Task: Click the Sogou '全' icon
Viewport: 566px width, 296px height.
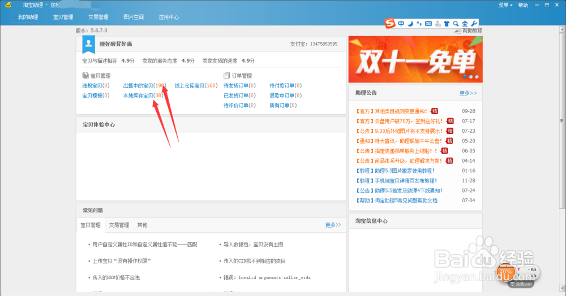Action: click(x=465, y=24)
